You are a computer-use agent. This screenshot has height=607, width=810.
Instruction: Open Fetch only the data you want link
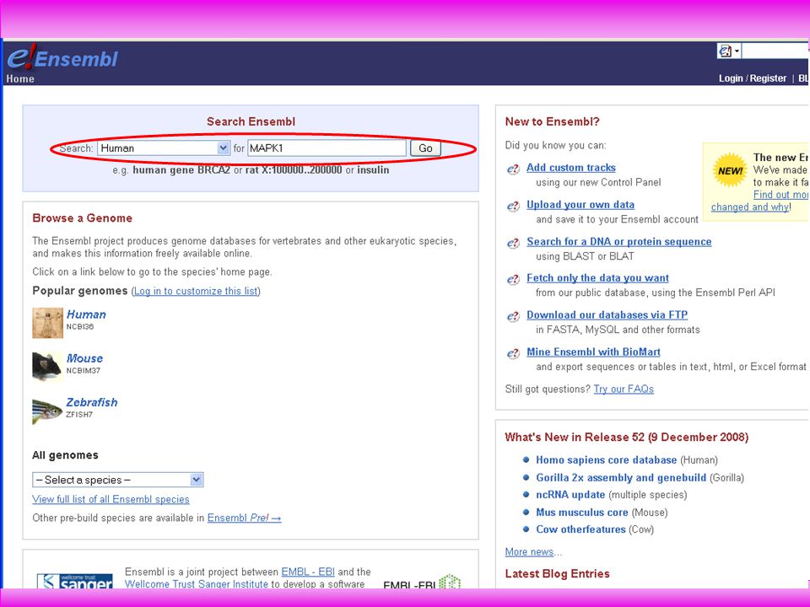[x=597, y=278]
